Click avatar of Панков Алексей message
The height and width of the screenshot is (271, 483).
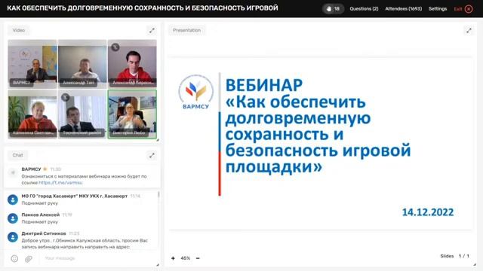tap(13, 218)
